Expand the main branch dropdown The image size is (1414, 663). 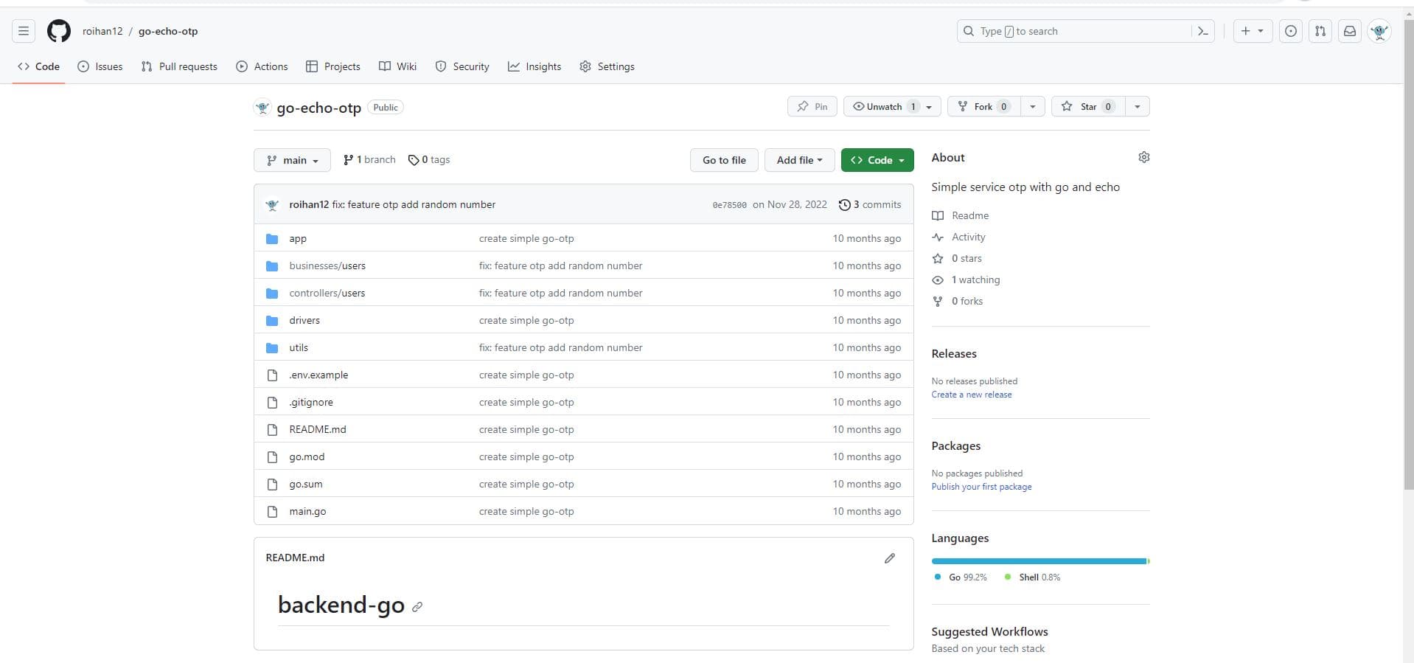(293, 160)
